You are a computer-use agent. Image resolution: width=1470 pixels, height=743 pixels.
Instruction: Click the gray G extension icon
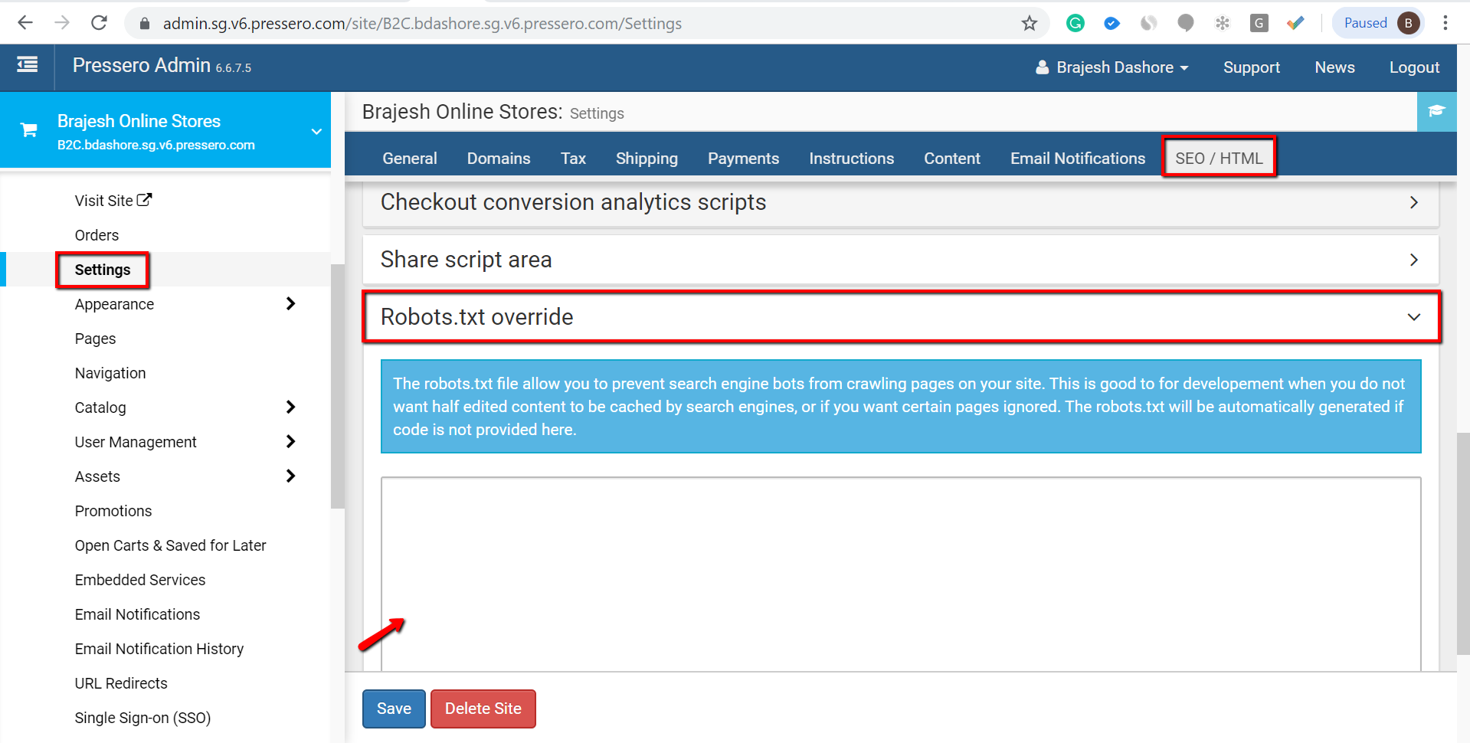point(1259,23)
